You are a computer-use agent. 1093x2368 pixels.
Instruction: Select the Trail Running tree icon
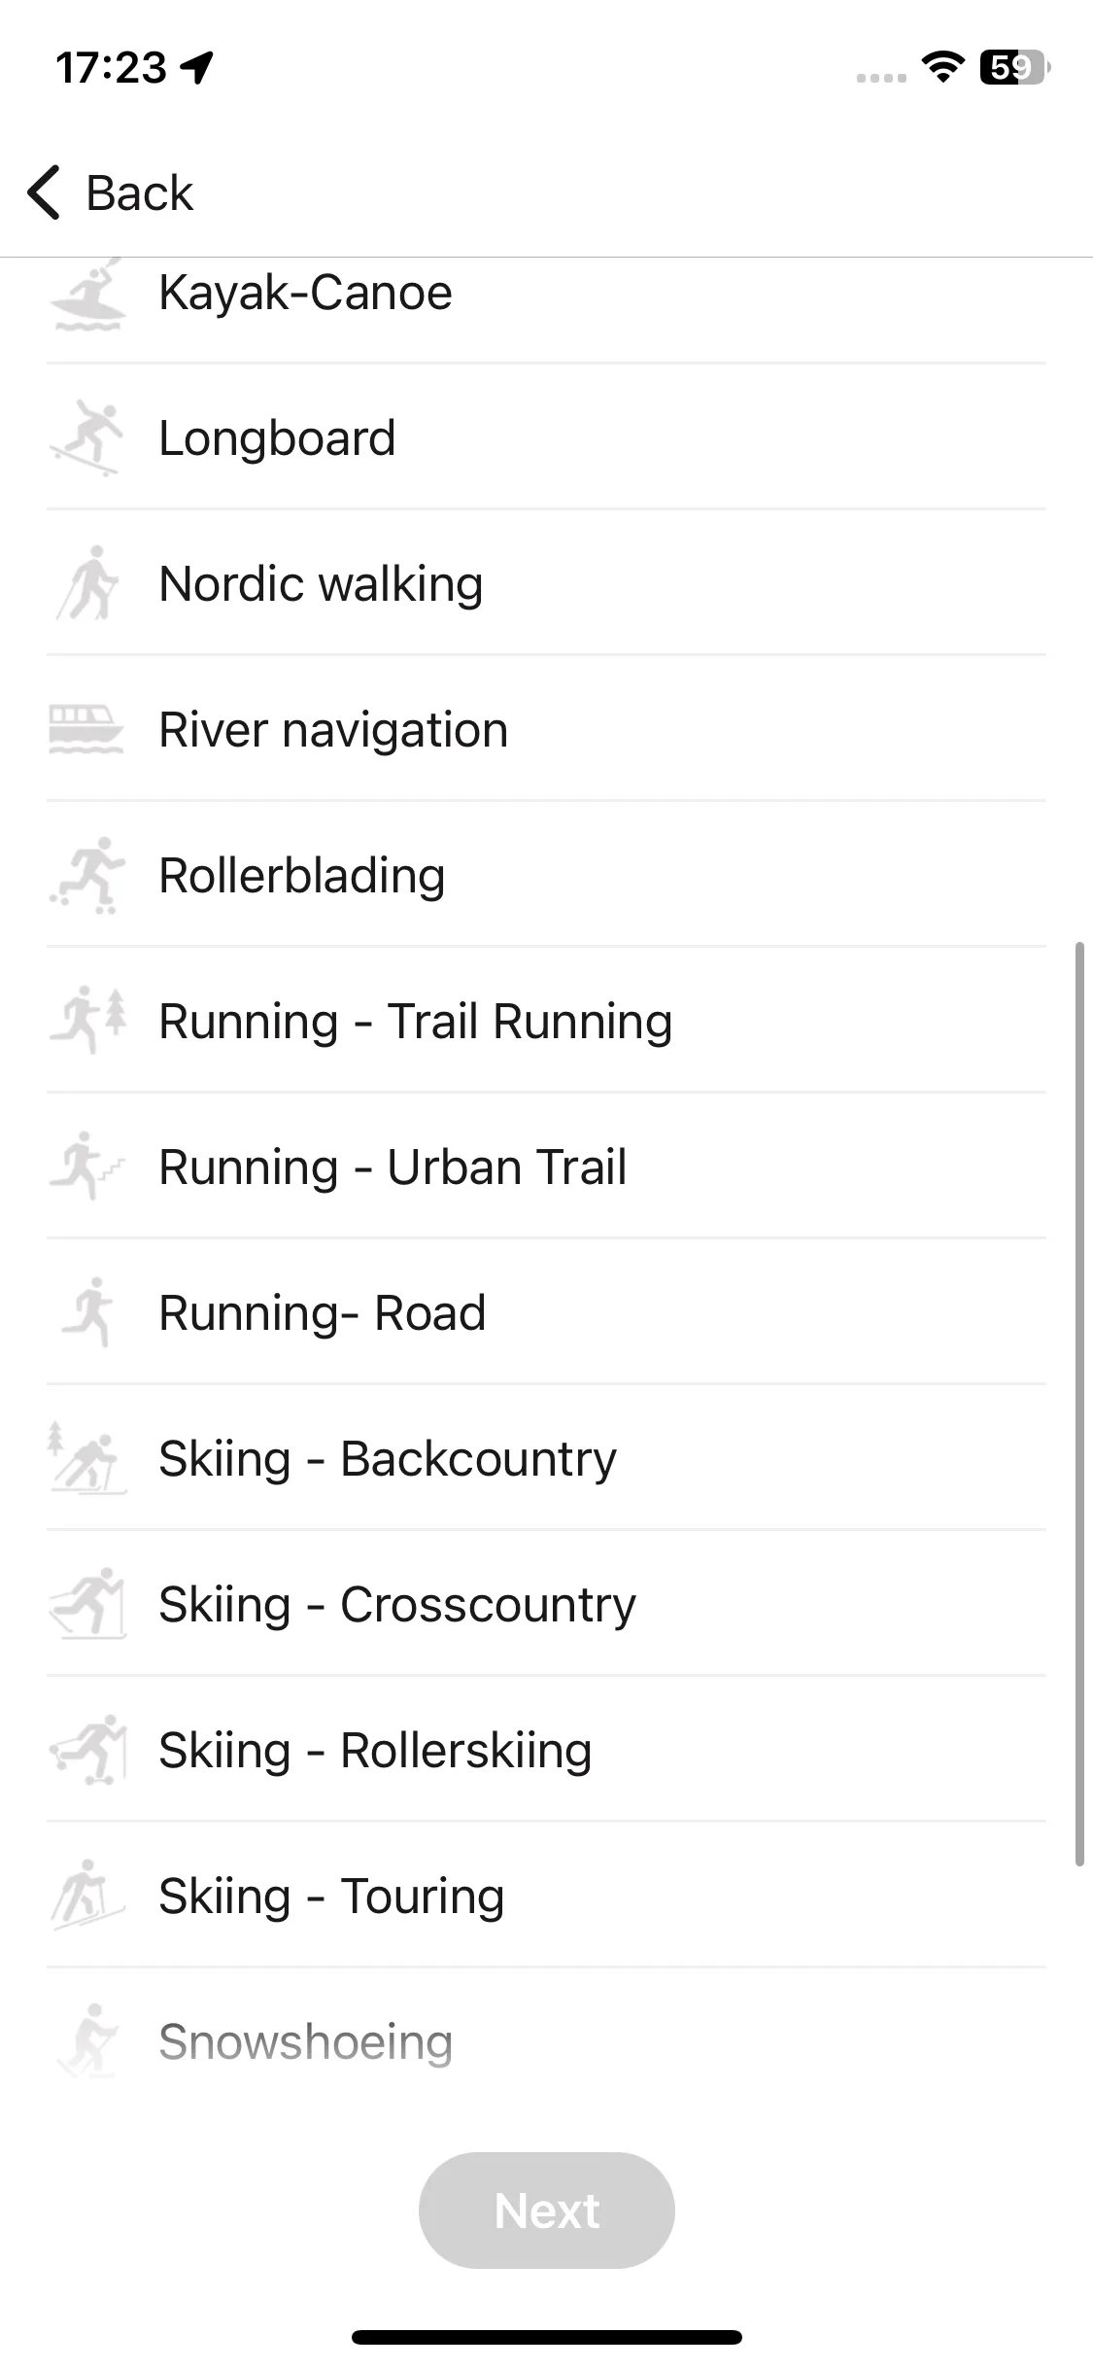click(x=87, y=1021)
